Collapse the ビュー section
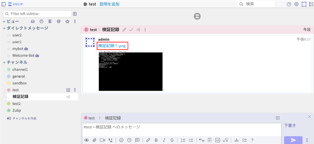Screen dimensions: 314x144 (4, 22)
